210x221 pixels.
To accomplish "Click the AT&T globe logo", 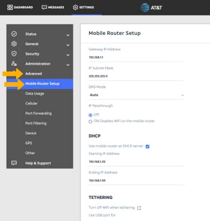I will (145, 8).
